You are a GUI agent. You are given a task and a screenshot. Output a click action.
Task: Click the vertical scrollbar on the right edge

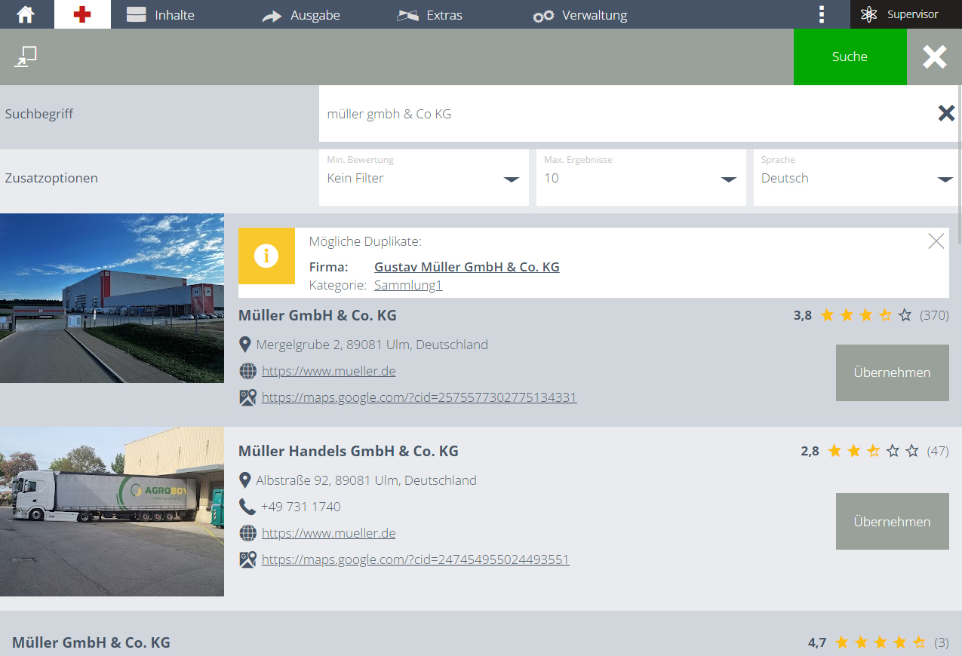(960, 166)
